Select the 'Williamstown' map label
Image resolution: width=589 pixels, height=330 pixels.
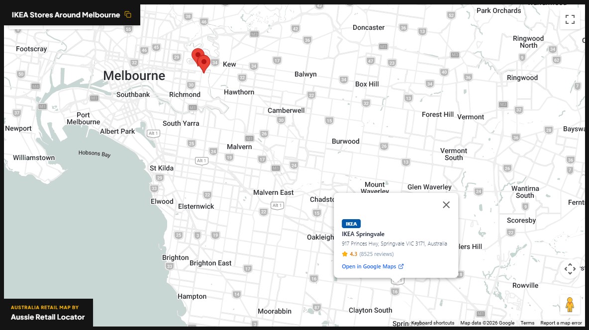pos(34,158)
